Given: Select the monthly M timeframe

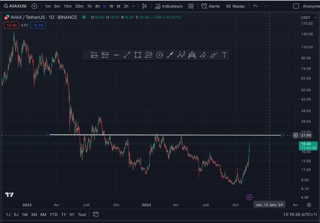Looking at the screenshot, I should click(118, 6).
